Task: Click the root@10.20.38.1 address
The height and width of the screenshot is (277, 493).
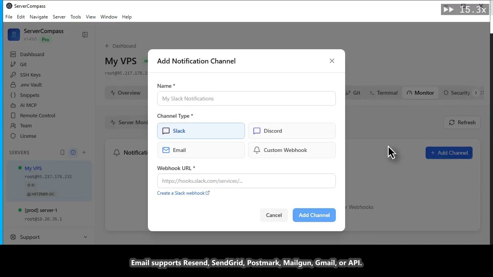Action: tap(43, 219)
